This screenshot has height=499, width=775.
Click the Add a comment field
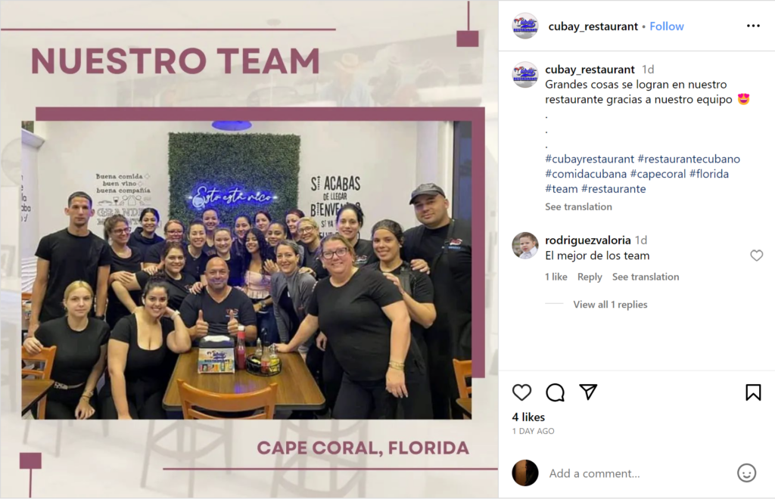tap(637, 473)
